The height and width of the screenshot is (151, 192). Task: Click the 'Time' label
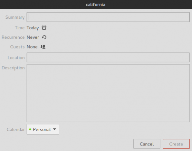pos(20,28)
